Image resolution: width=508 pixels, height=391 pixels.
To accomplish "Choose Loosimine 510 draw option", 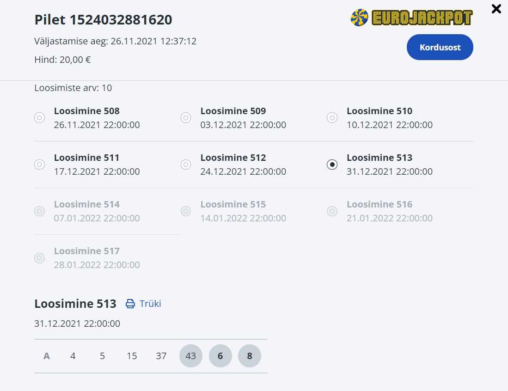I will click(x=332, y=118).
